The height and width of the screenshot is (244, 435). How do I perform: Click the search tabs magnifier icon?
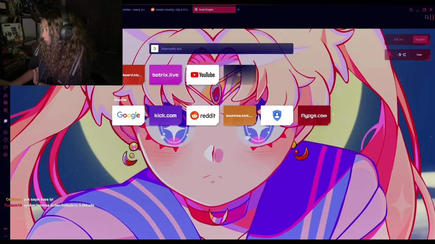pos(411,9)
